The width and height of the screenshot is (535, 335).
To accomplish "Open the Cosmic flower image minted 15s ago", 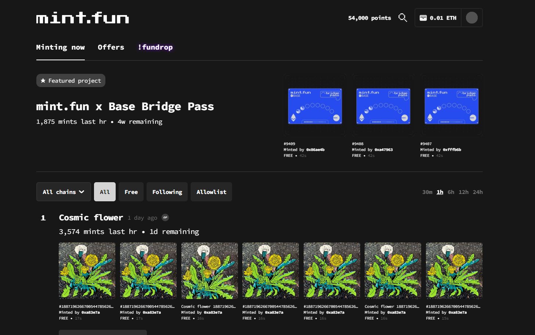I will pos(454,271).
